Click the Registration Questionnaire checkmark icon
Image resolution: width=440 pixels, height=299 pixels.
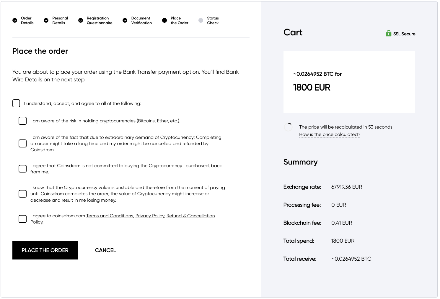tap(81, 20)
